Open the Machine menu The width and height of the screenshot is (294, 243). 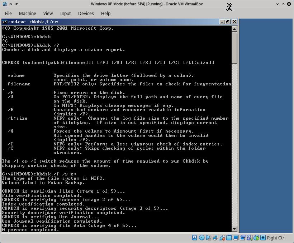27,14
